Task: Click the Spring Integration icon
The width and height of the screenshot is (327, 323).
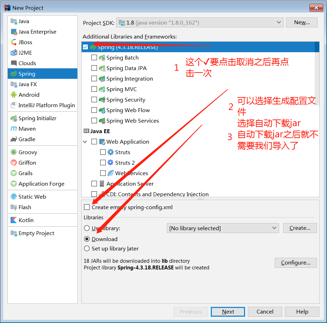Action: click(x=102, y=79)
